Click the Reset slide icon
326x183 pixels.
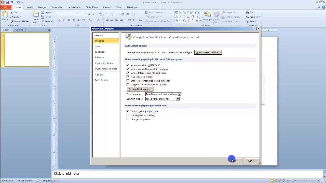pyautogui.click(x=43, y=17)
